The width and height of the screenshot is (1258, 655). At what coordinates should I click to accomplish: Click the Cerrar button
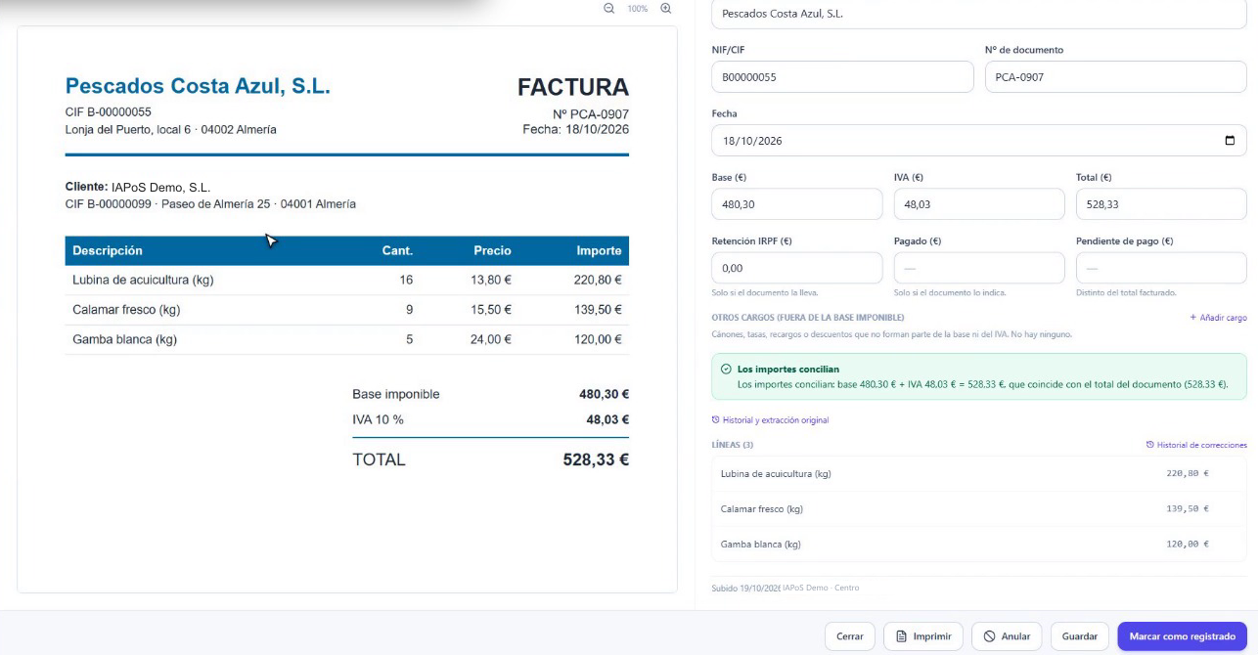tap(849, 636)
